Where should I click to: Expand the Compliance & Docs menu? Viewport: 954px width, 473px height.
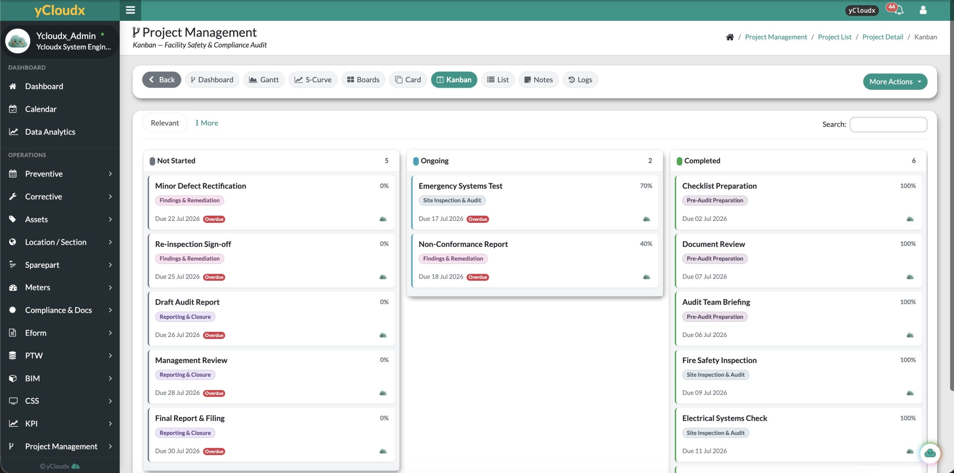tap(60, 310)
